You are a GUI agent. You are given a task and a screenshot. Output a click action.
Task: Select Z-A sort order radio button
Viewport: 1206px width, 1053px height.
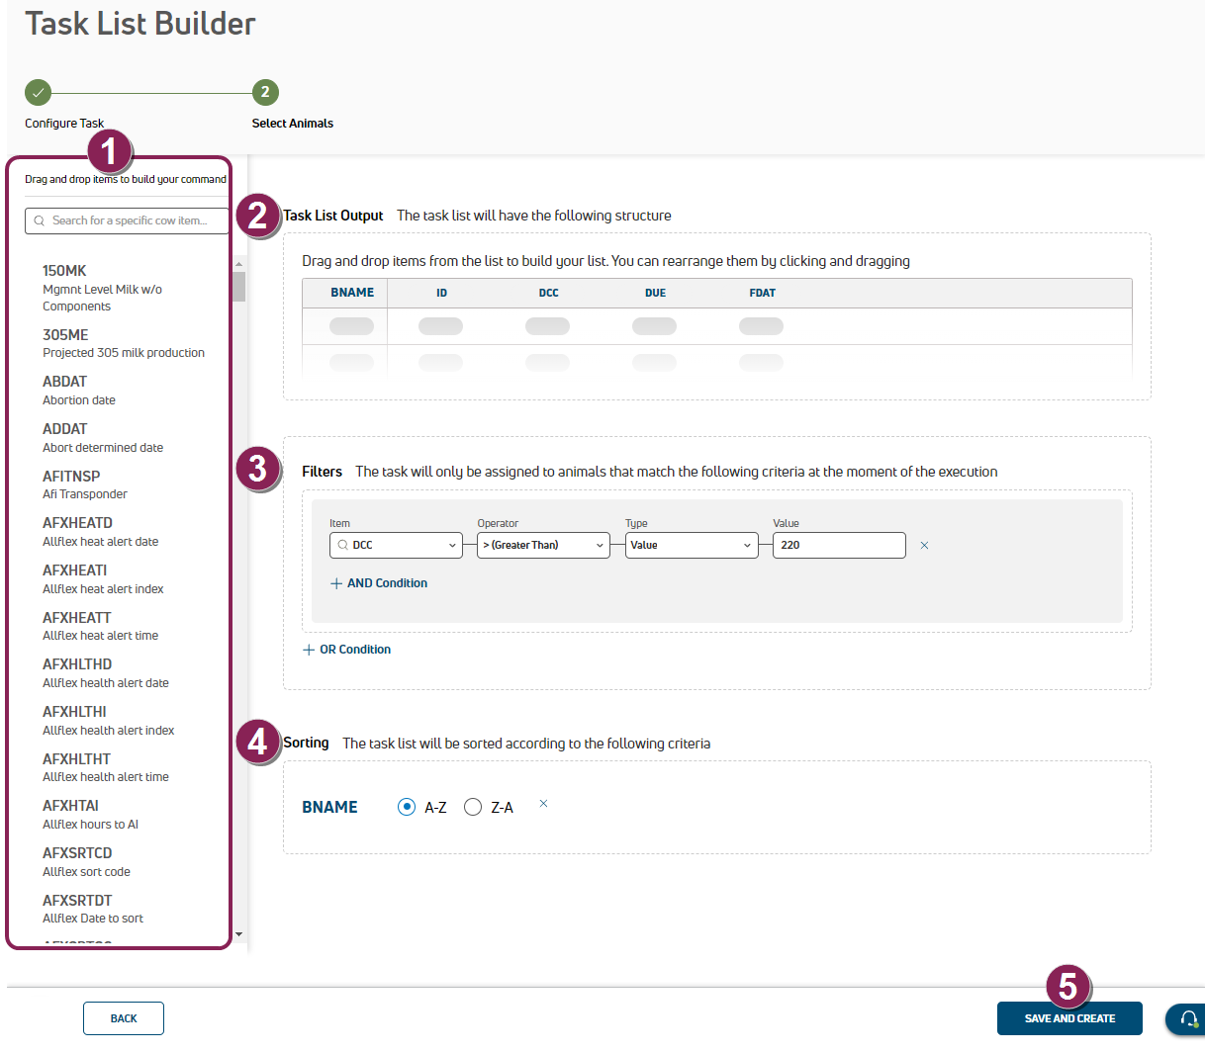[x=473, y=807]
